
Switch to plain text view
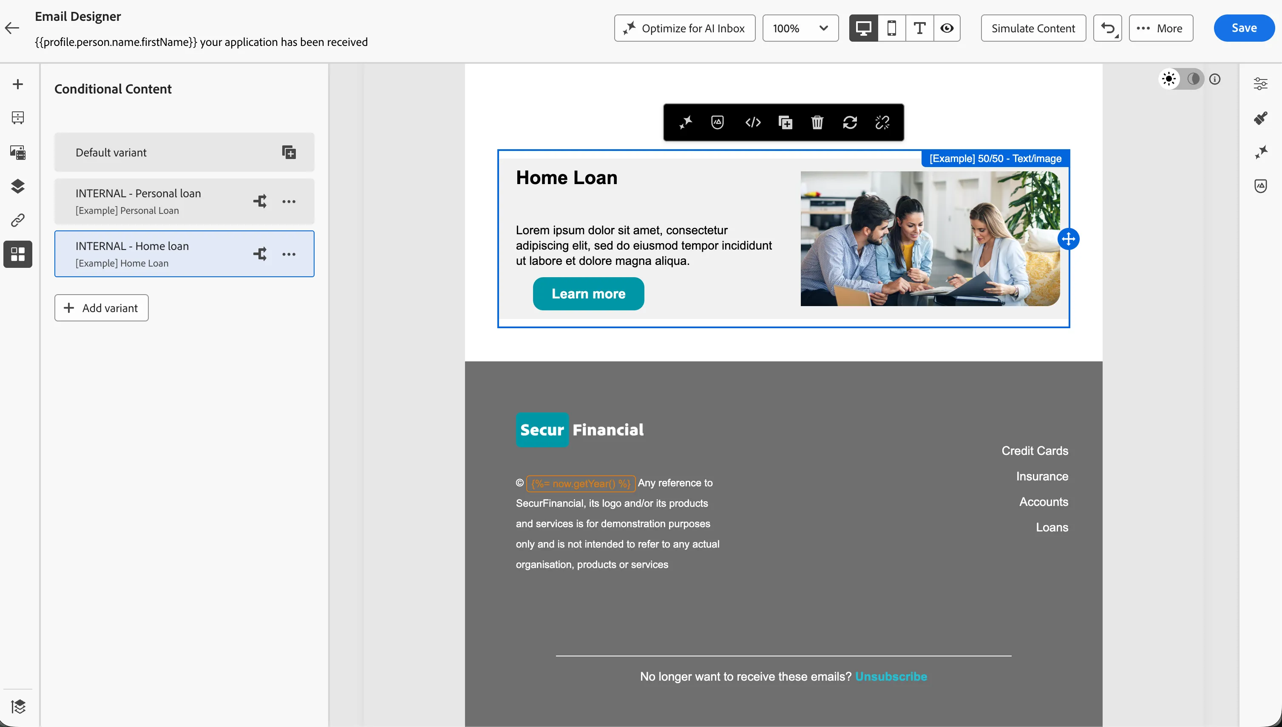(919, 28)
